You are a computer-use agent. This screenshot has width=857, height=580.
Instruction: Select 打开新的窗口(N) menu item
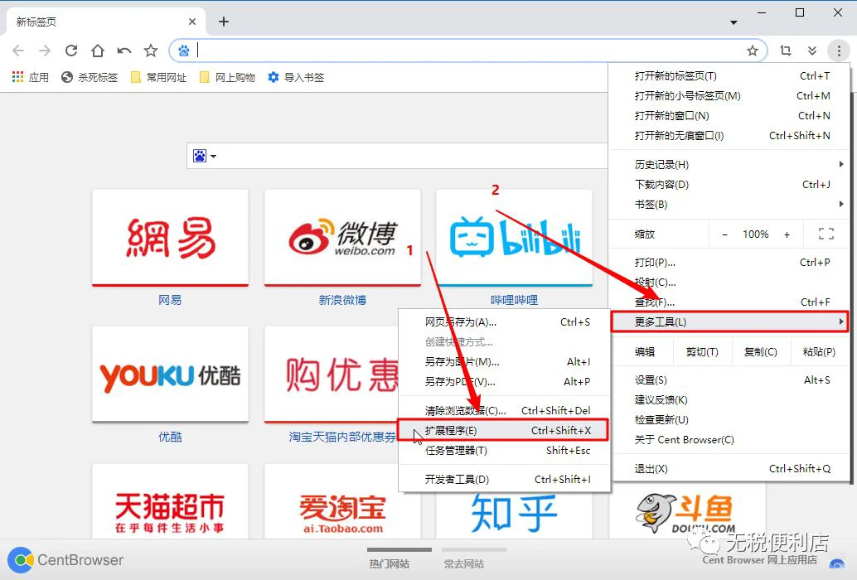click(x=730, y=116)
